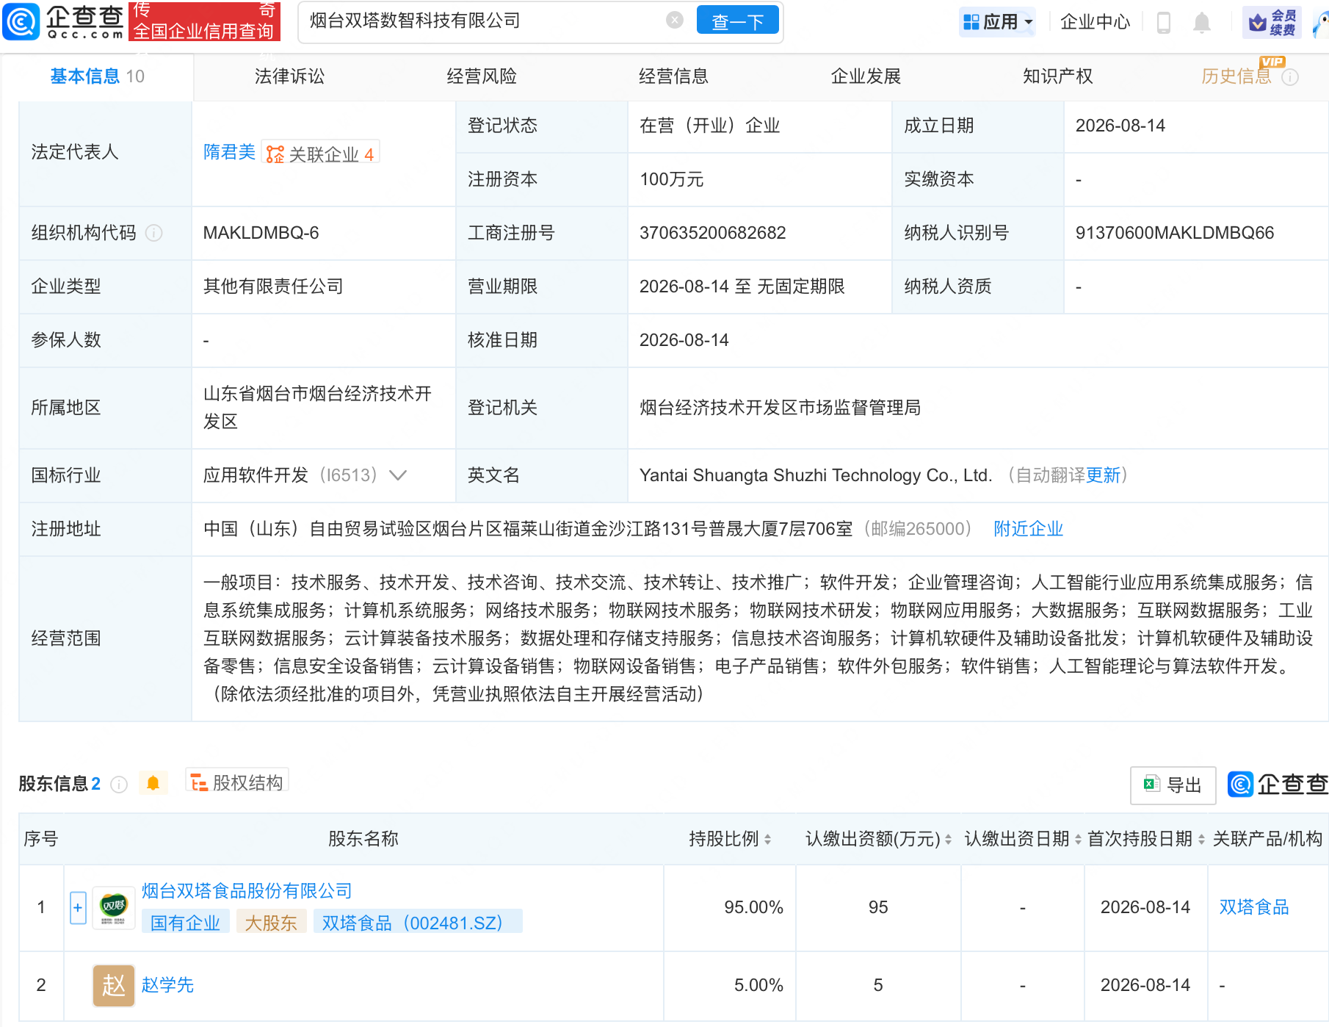Click stock tag 双塔食品 (002481.SZ)

tap(418, 923)
